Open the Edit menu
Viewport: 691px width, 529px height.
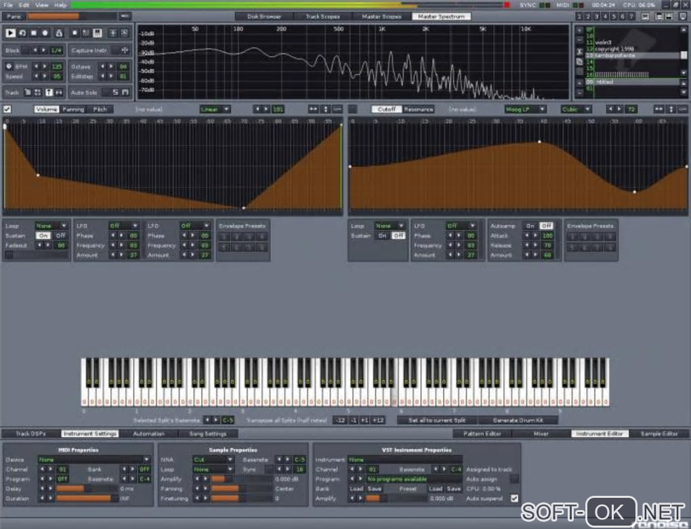[24, 5]
